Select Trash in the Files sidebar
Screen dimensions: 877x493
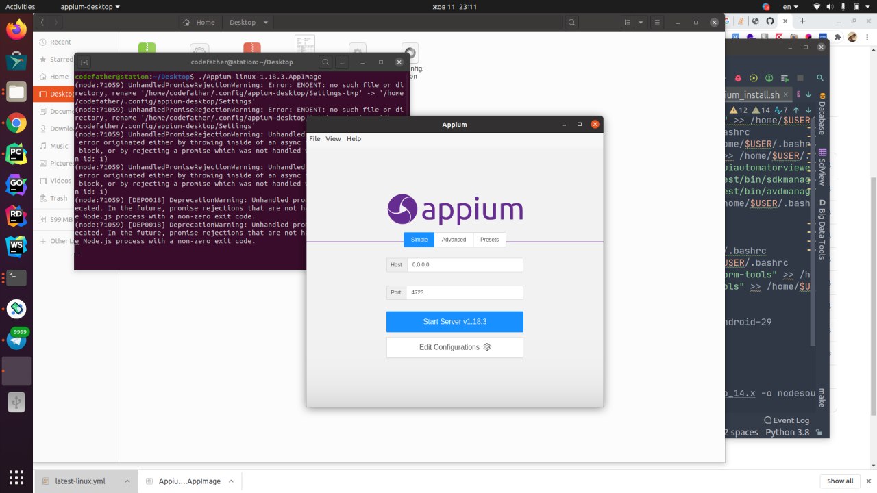click(x=53, y=198)
